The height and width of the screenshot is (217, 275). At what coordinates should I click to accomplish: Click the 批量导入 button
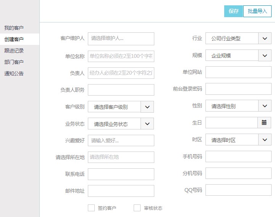257,11
